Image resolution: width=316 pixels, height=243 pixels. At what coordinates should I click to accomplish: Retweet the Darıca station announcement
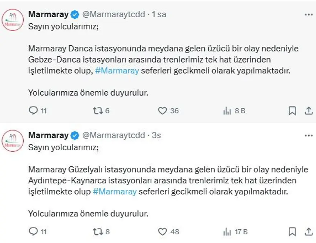97,111
